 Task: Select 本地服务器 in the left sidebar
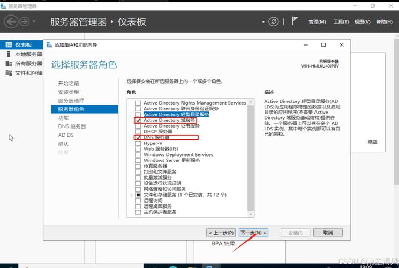(x=21, y=54)
